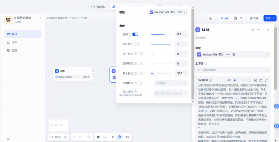Select the hand pan tool

pos(120,137)
